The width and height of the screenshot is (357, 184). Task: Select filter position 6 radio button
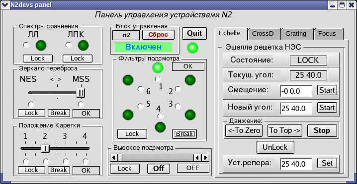click(141, 89)
